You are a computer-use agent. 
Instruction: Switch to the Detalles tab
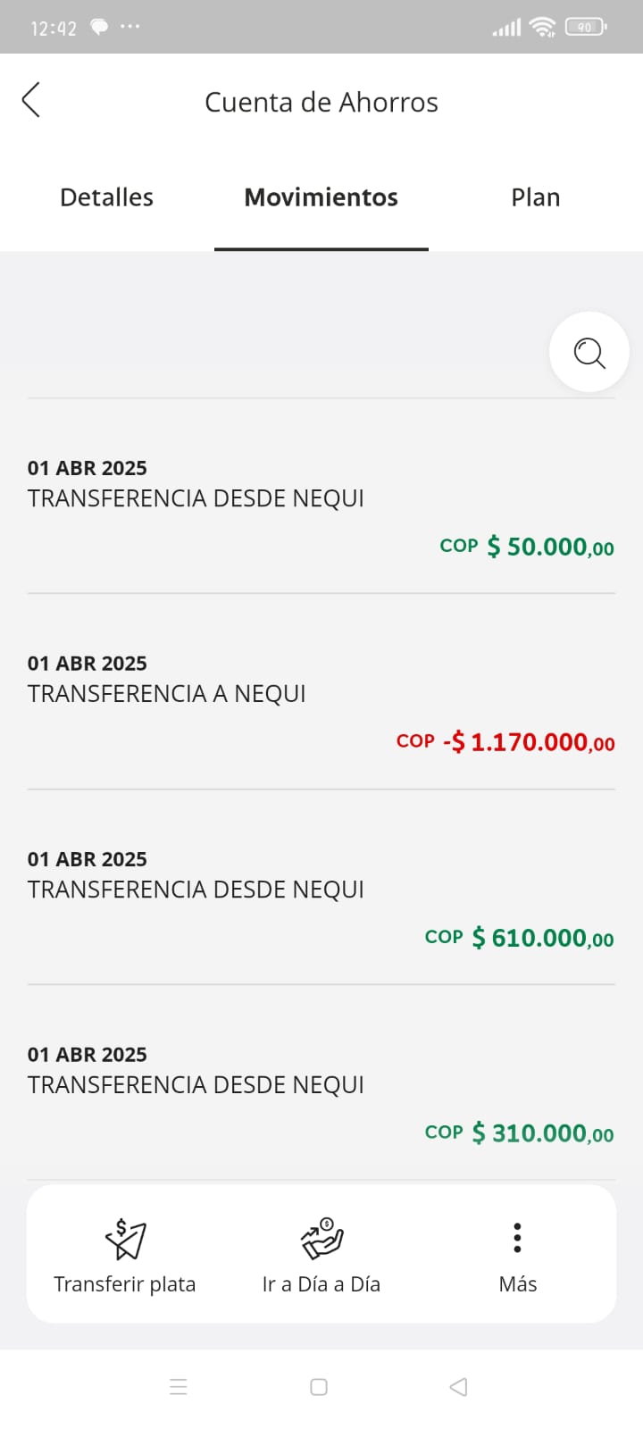(x=106, y=197)
